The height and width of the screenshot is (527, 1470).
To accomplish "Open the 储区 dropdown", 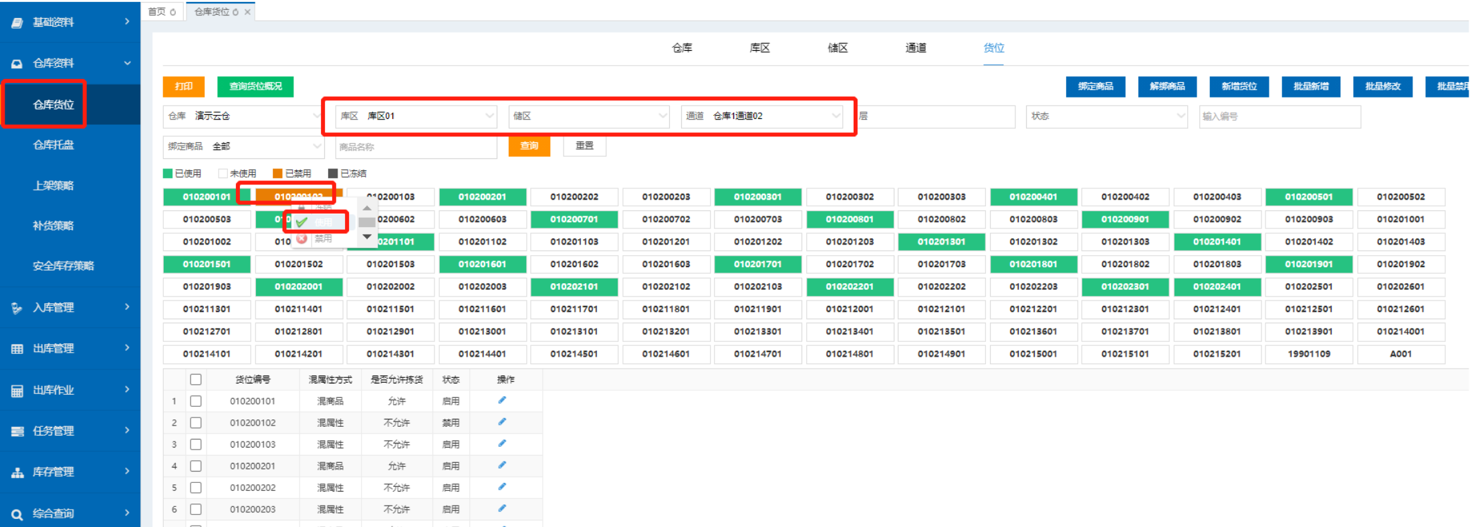I will coord(589,116).
